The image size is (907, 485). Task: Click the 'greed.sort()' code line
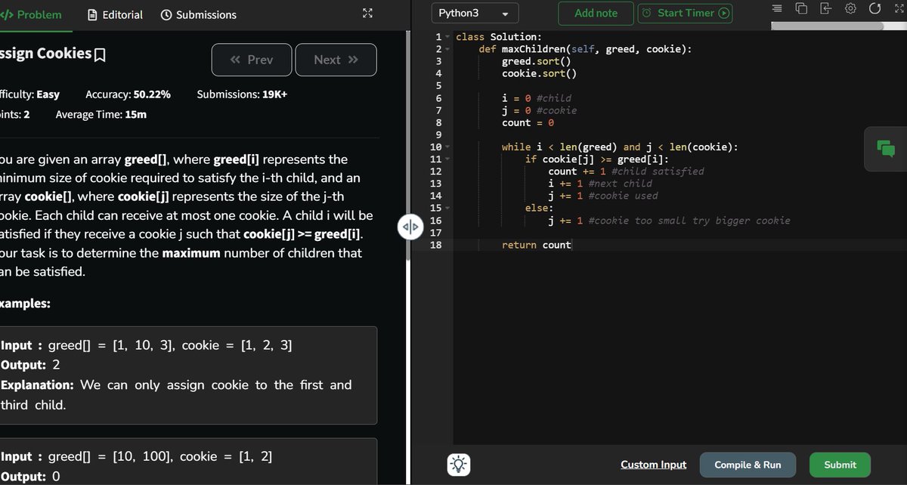[x=537, y=61]
